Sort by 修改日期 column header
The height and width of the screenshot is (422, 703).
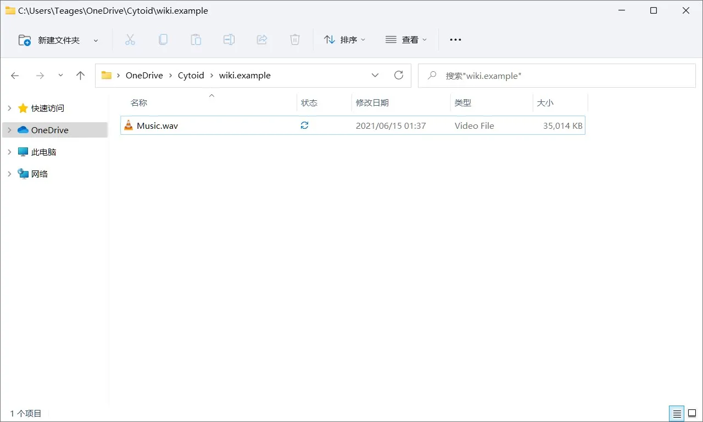372,102
